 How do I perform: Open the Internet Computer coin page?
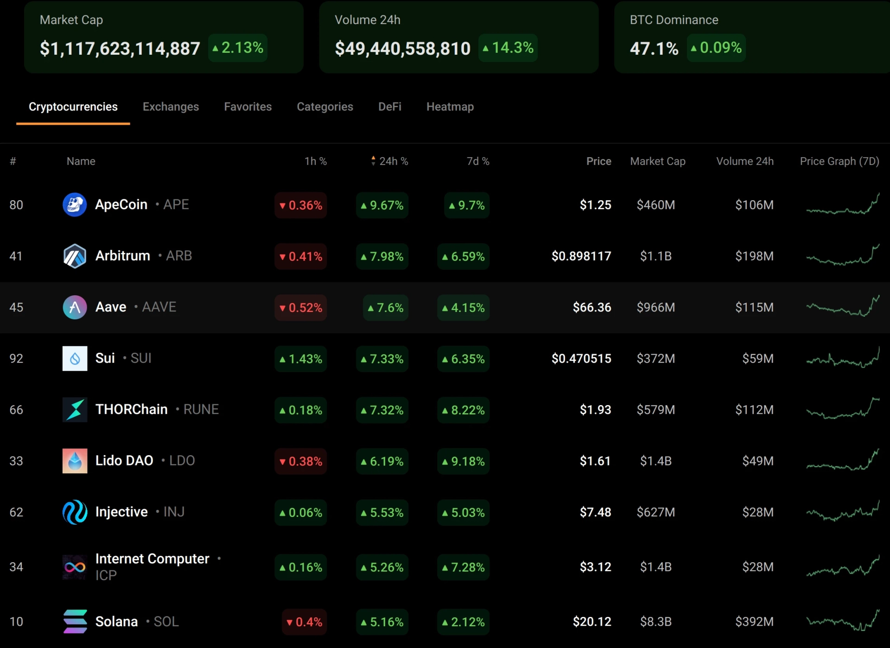point(152,559)
